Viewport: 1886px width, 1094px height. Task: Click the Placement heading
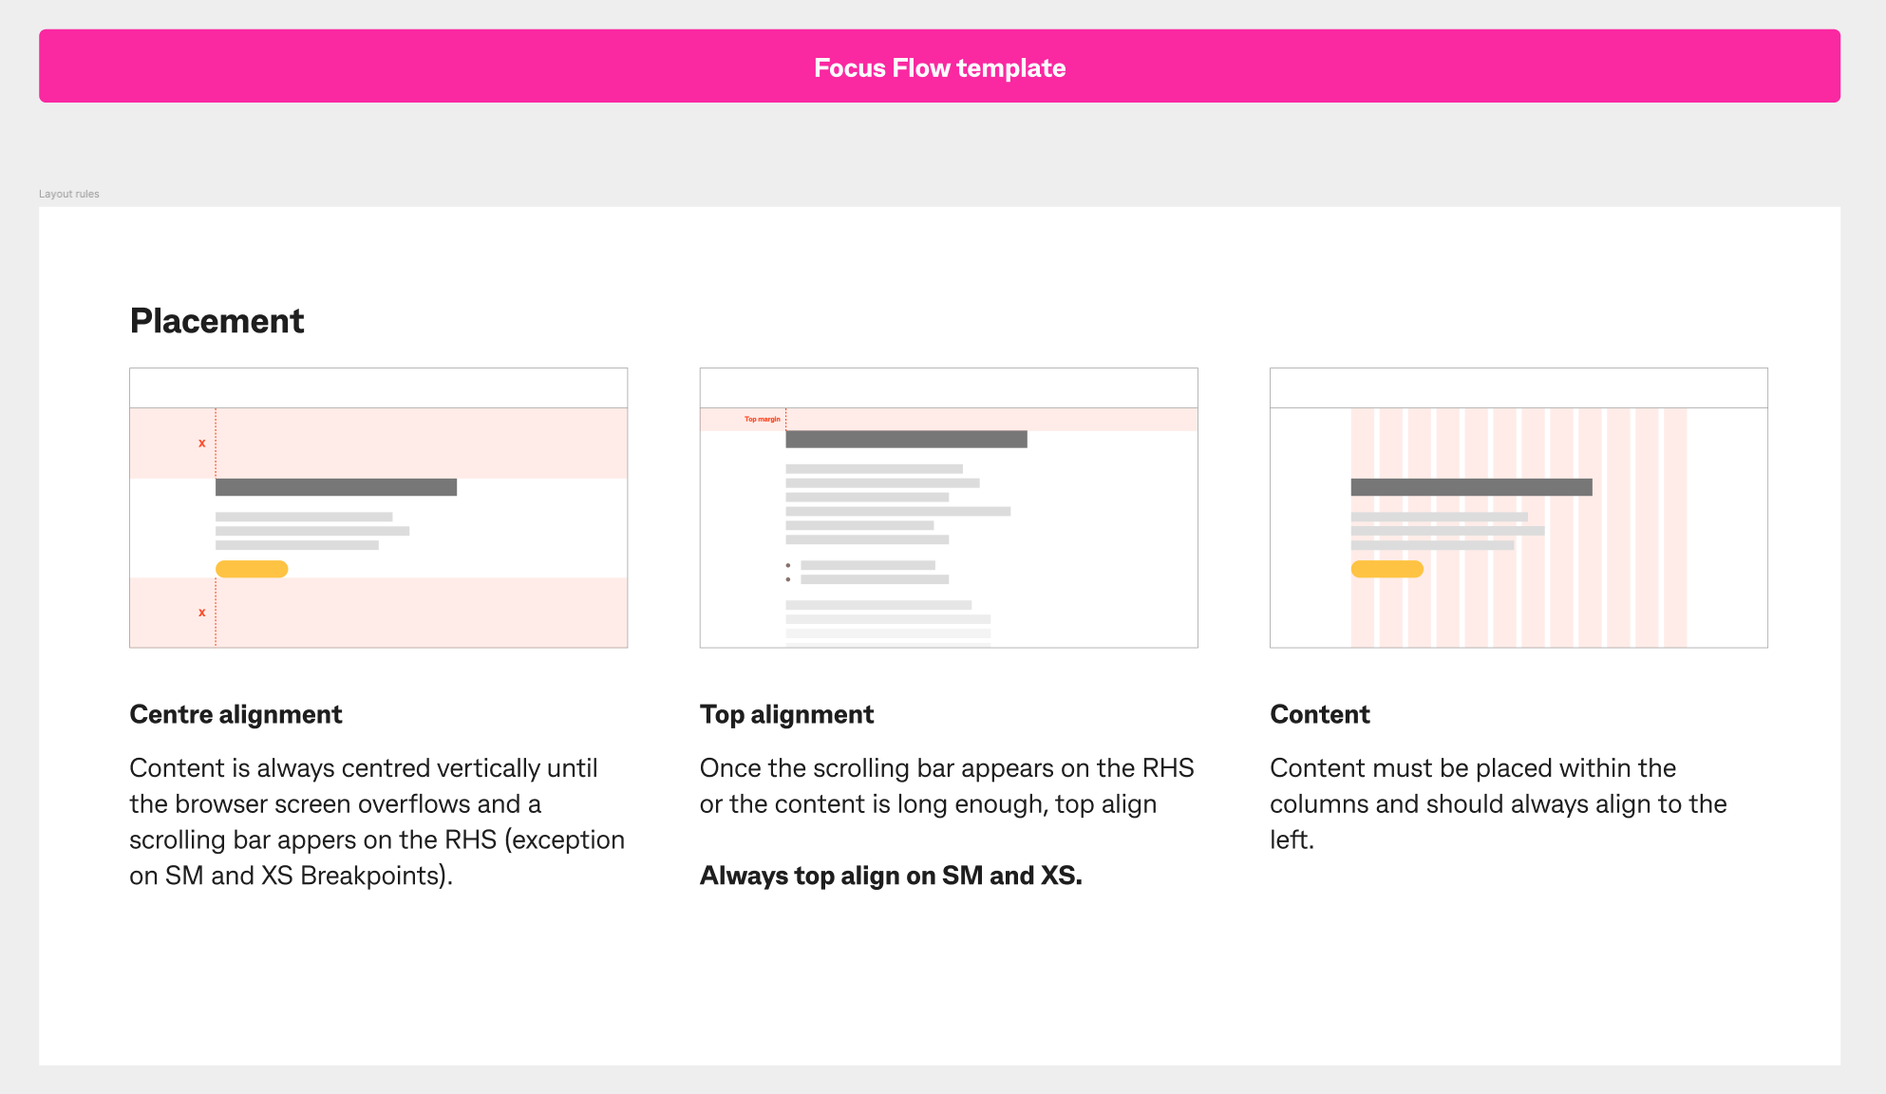(217, 321)
